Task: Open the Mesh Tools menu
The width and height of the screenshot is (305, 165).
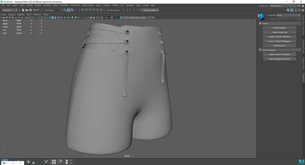Action: (x=75, y=5)
